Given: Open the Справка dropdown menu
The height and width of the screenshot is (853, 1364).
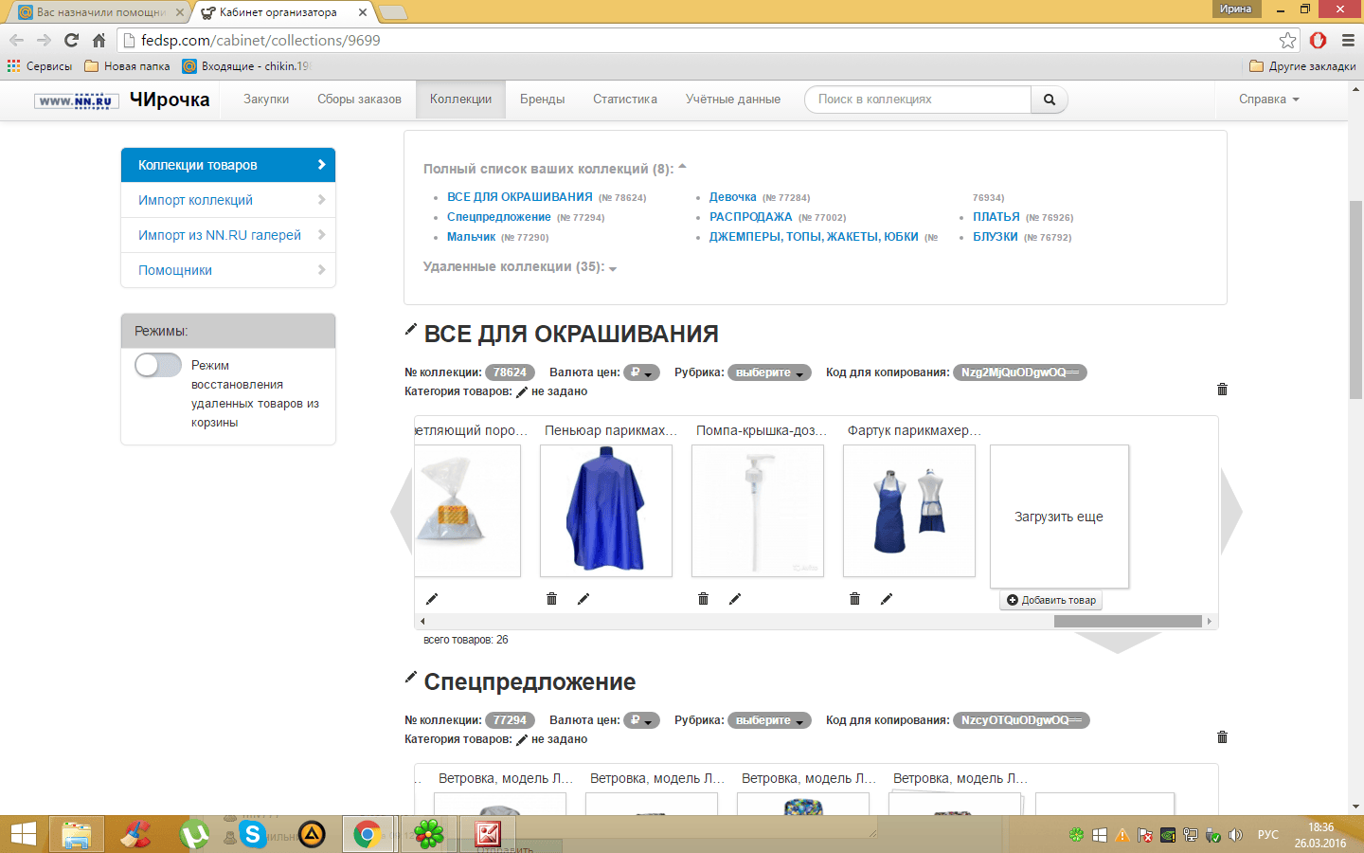Looking at the screenshot, I should 1268,100.
